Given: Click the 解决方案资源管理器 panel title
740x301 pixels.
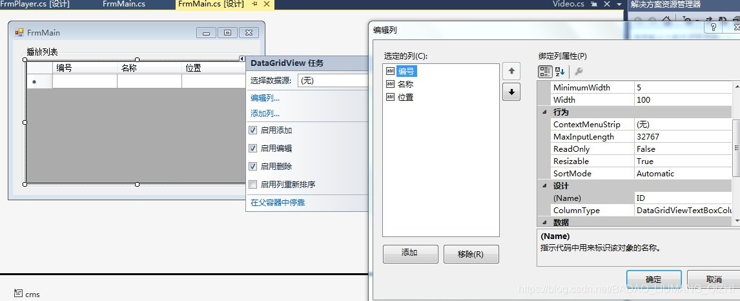Looking at the screenshot, I should (666, 5).
